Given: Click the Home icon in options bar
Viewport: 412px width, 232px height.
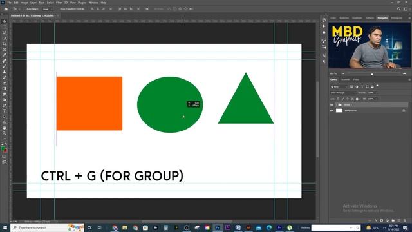Looking at the screenshot, I should tap(6, 9).
